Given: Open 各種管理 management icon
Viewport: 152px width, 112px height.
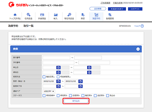Looking at the screenshot, I should pos(110,15).
